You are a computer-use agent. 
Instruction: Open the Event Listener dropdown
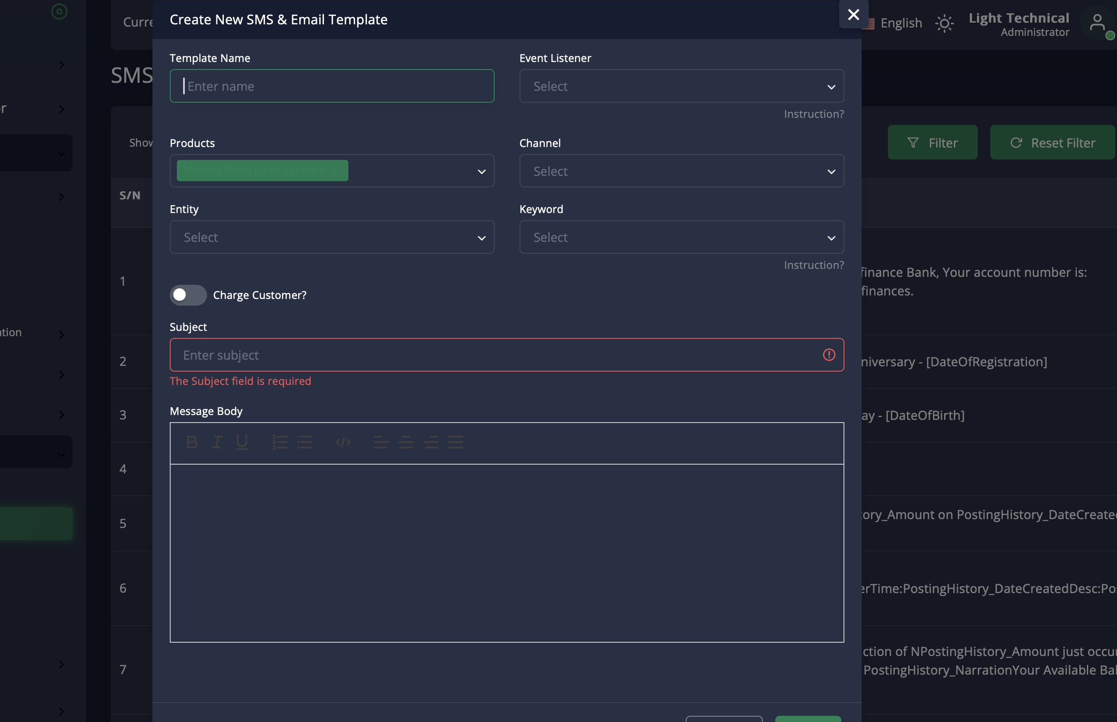(x=681, y=86)
